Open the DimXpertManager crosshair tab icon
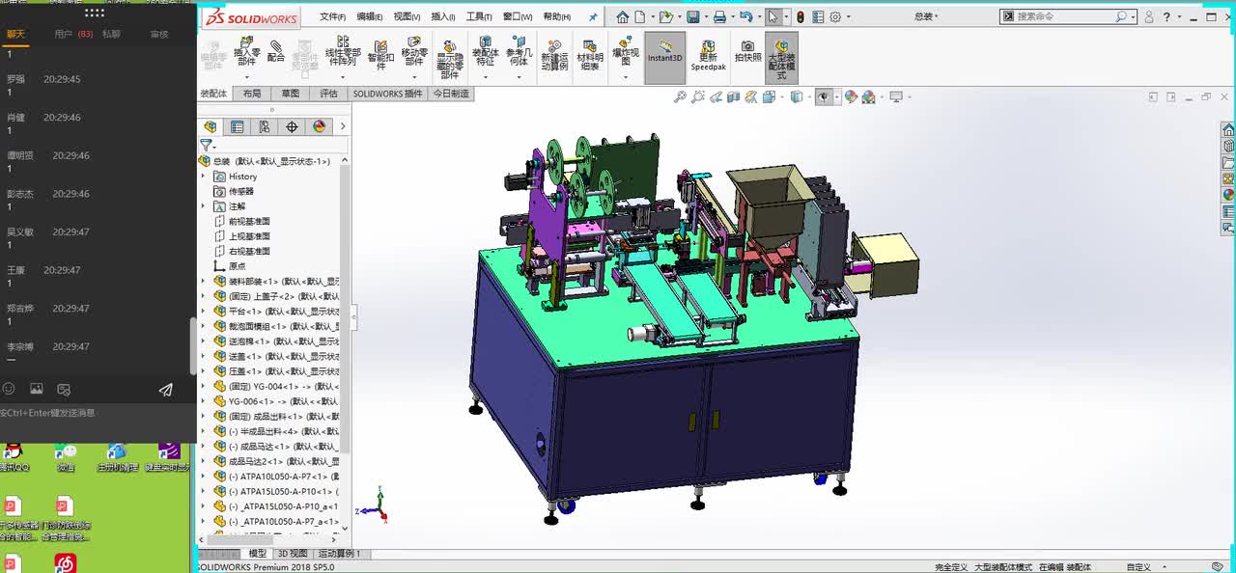The width and height of the screenshot is (1236, 573). [x=292, y=126]
